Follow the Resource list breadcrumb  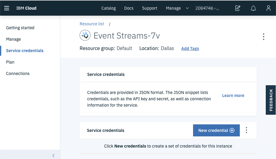92,24
